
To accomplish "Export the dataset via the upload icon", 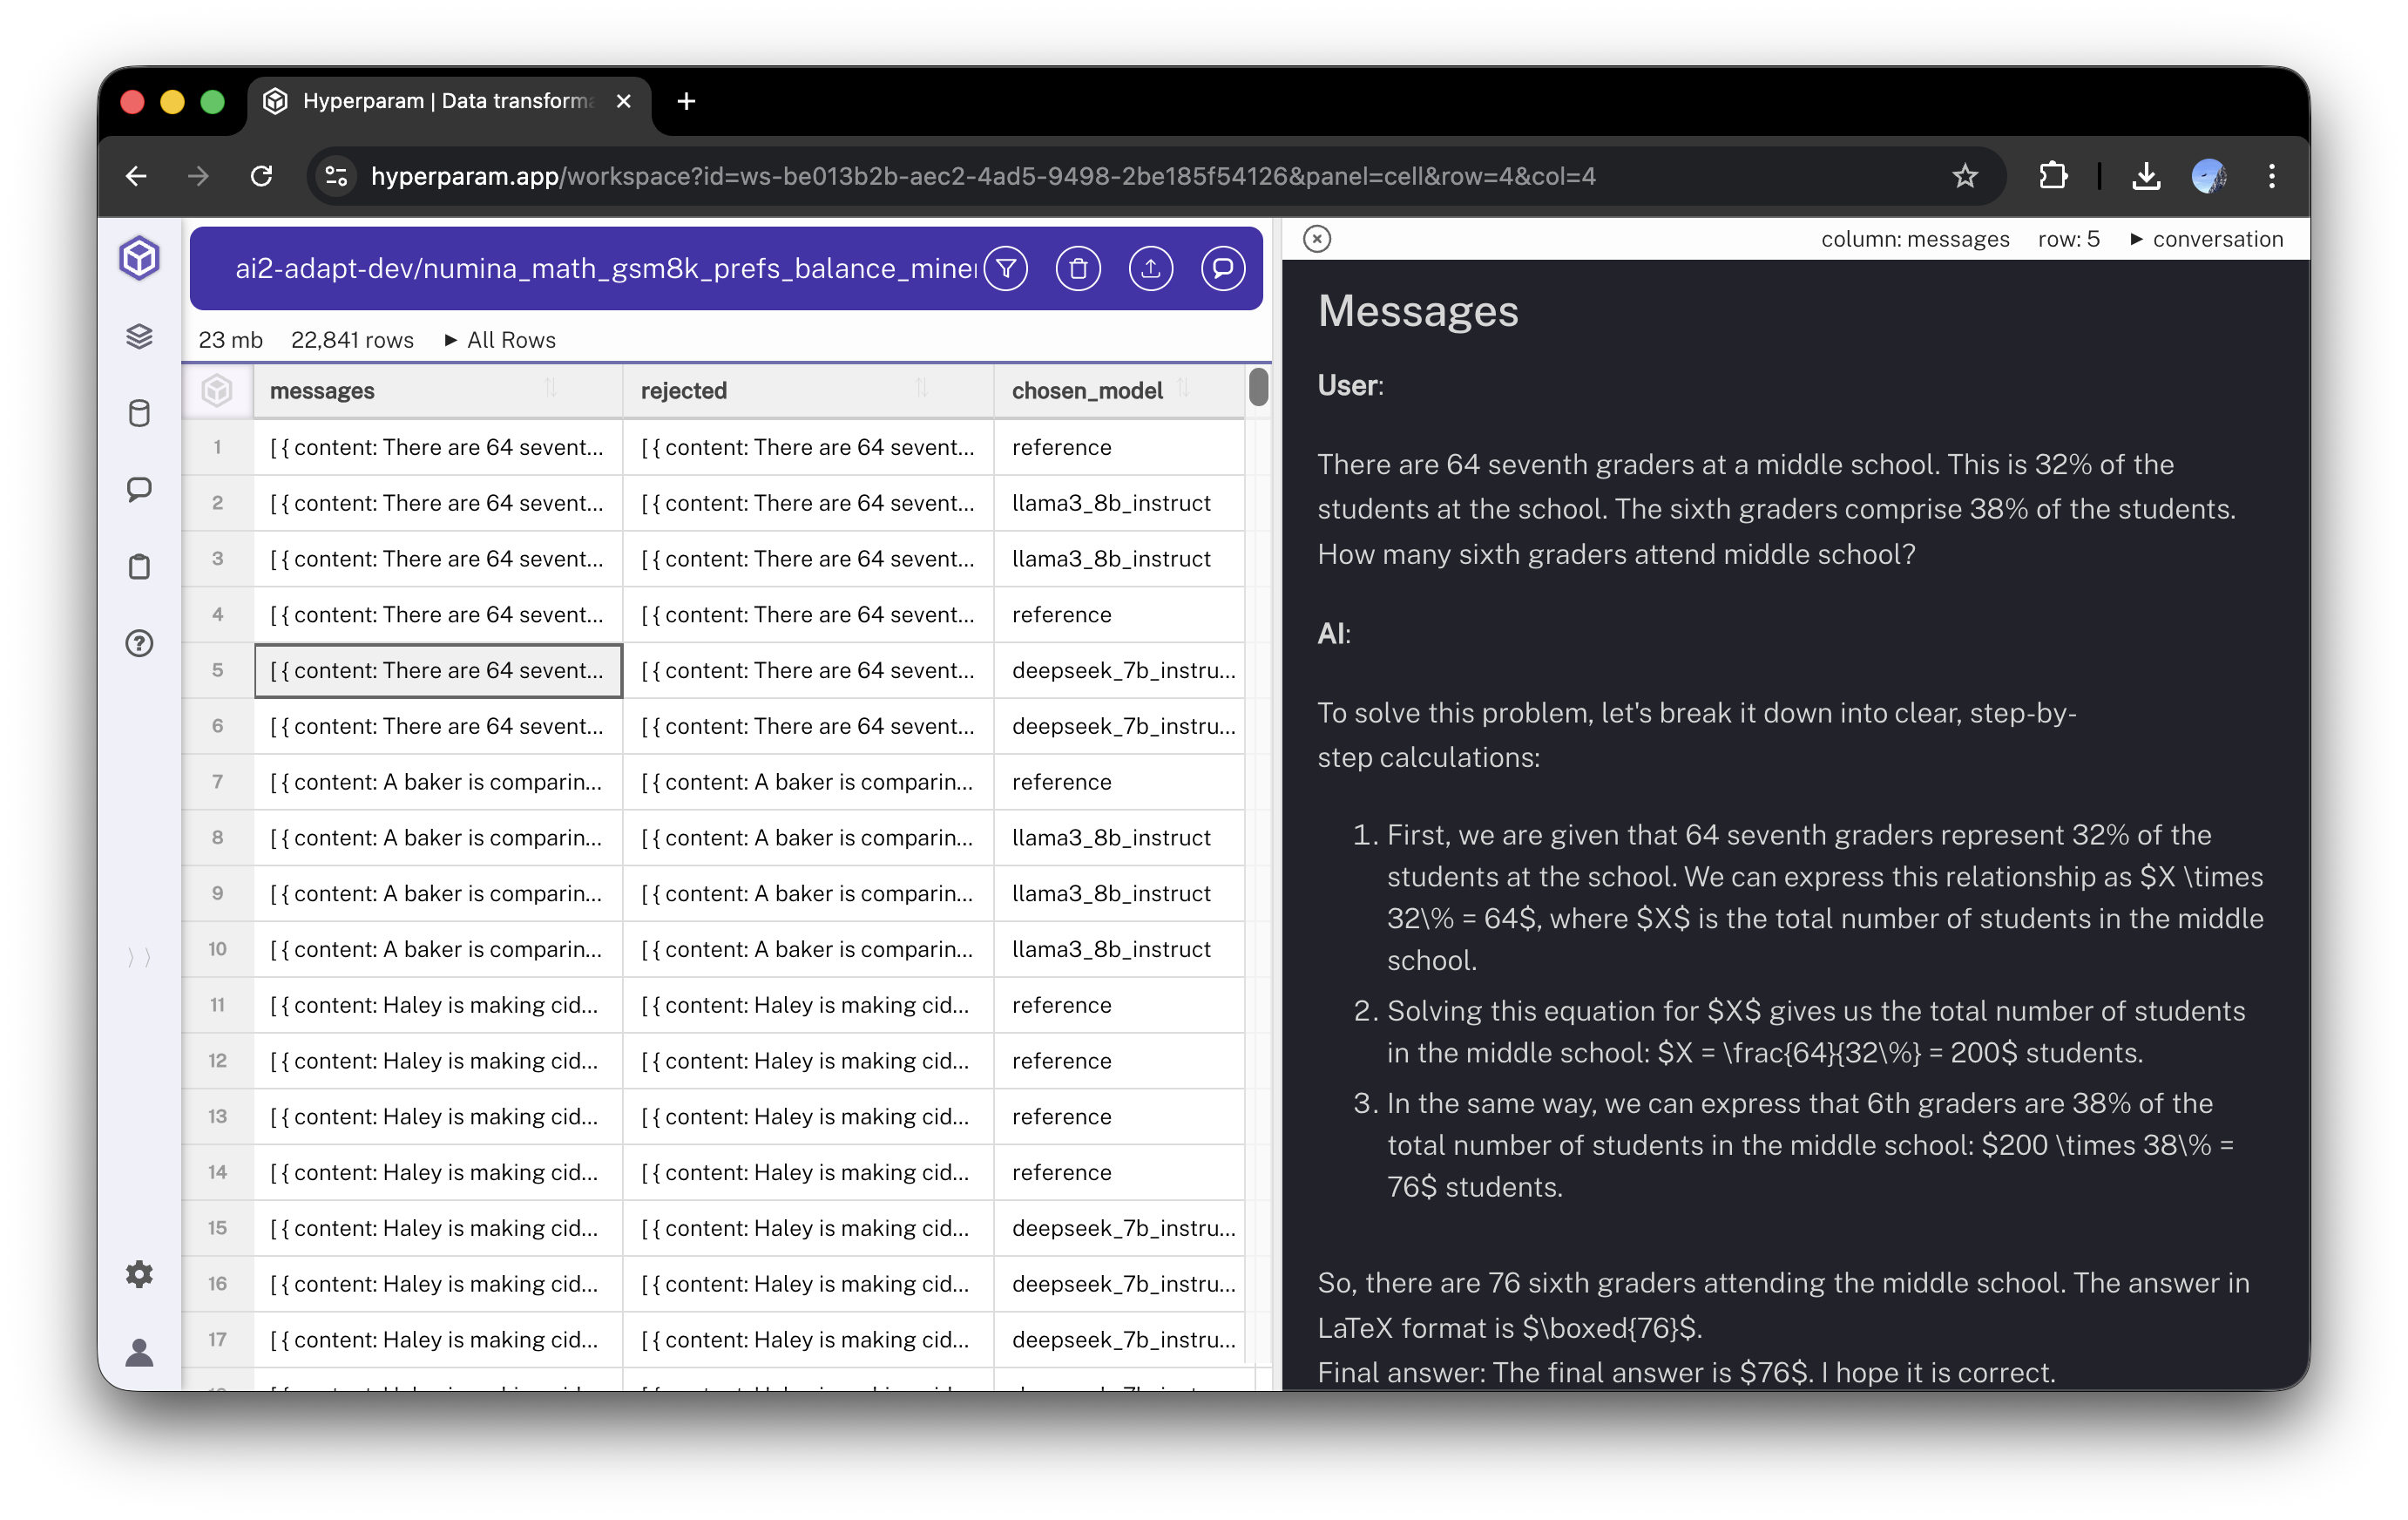I will click(1151, 268).
